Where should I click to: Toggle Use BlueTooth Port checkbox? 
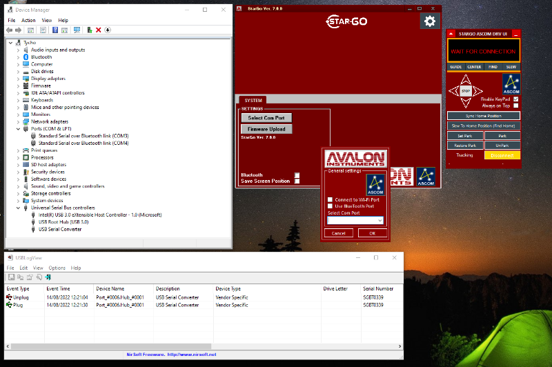[330, 206]
